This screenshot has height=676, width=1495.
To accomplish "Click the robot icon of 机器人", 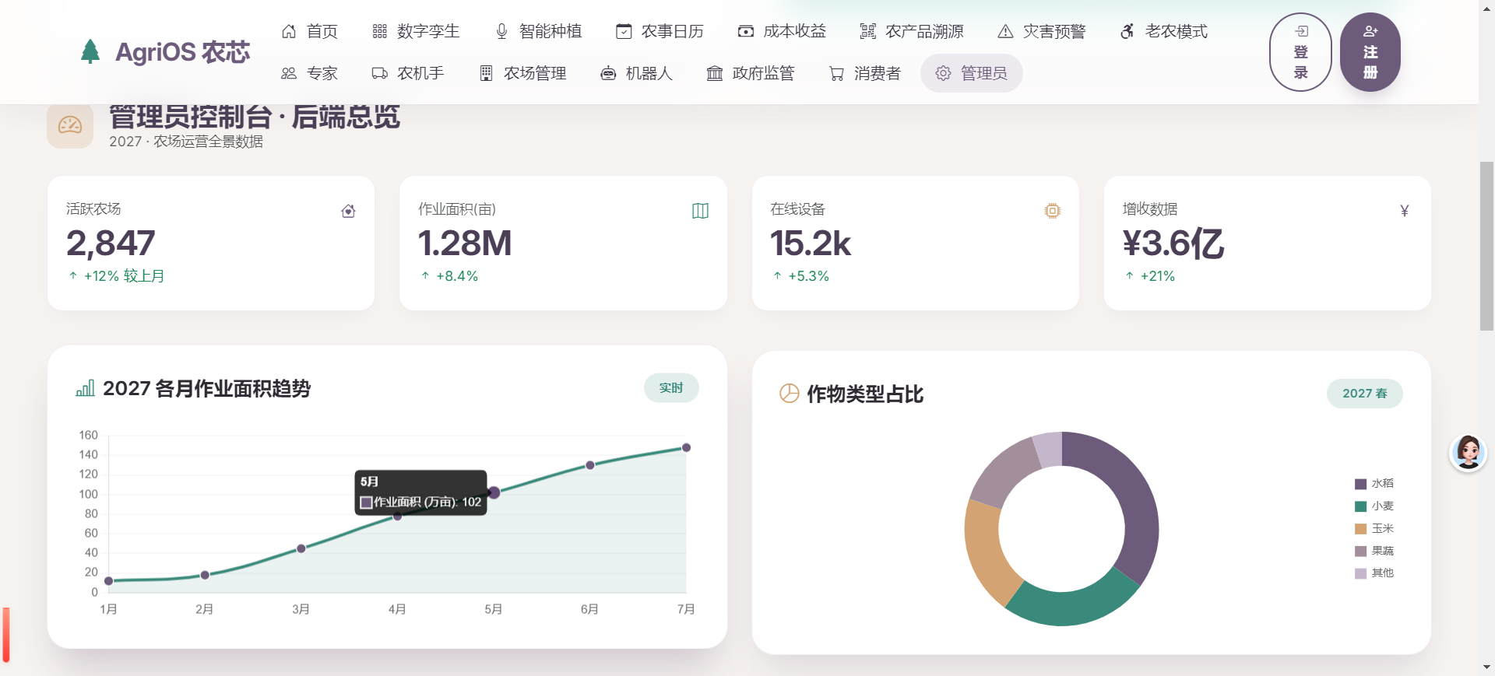I will pyautogui.click(x=608, y=73).
